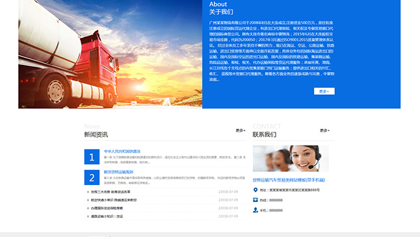The height and width of the screenshot is (237, 420).
Task: Click the red truck banner image
Action: (110, 54)
